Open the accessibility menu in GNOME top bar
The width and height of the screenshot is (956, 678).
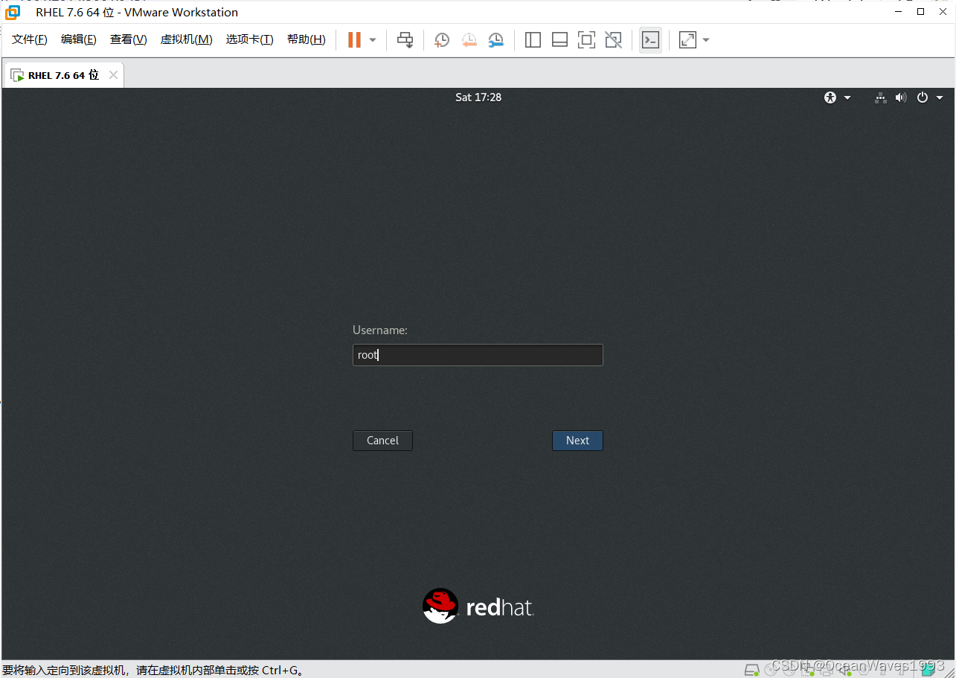tap(830, 97)
